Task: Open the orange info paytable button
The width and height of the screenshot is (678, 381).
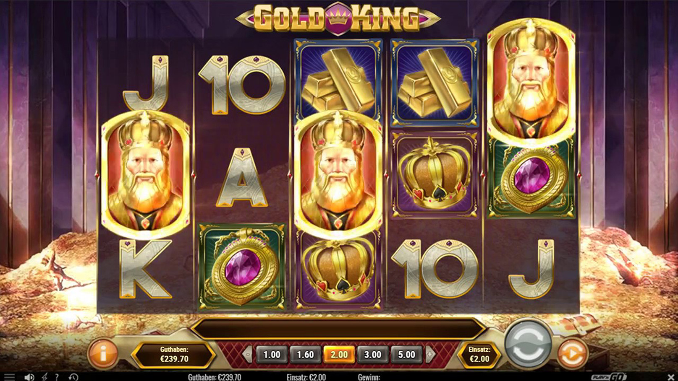Action: [103, 355]
